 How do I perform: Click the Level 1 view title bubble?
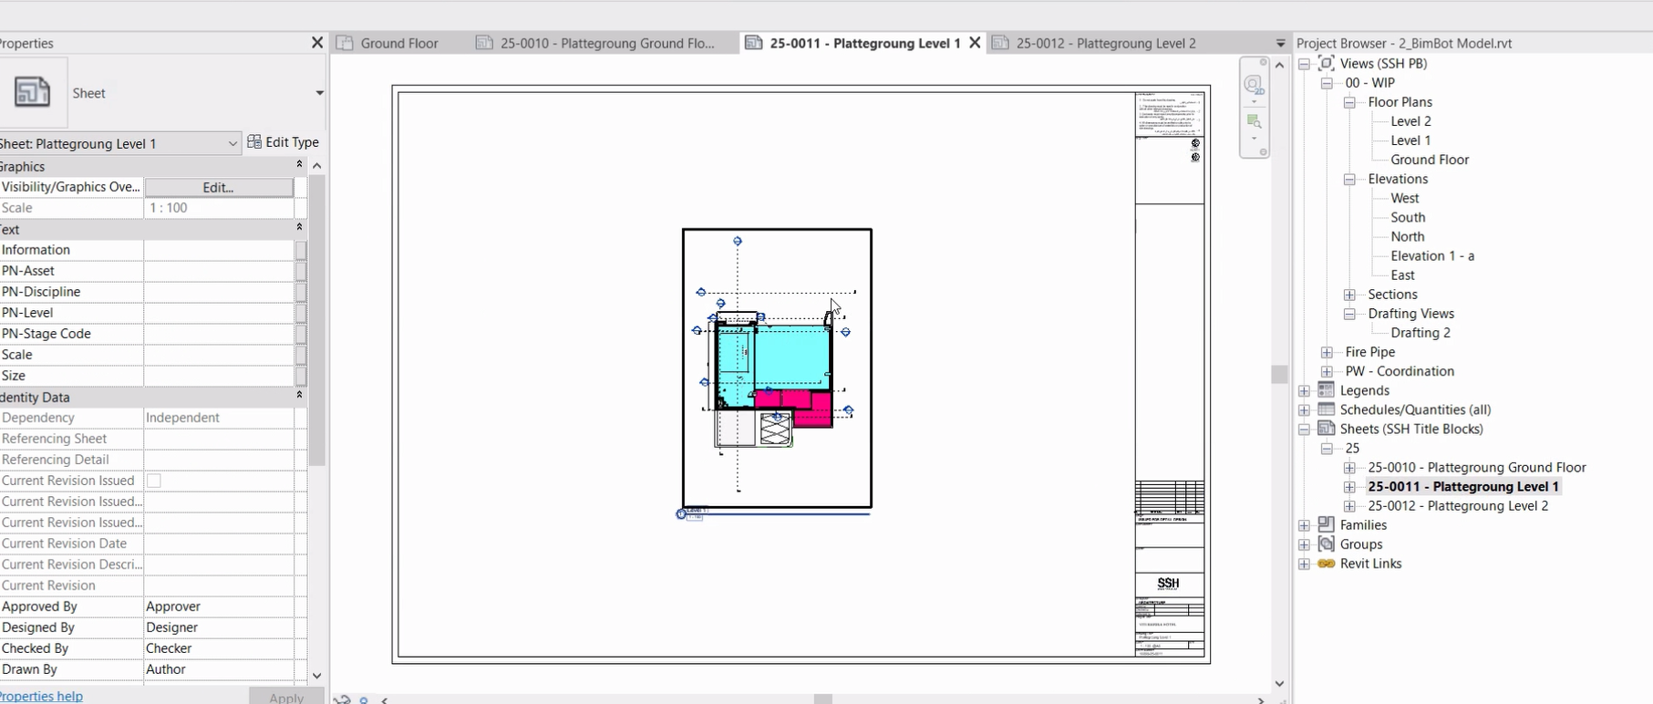pos(681,514)
